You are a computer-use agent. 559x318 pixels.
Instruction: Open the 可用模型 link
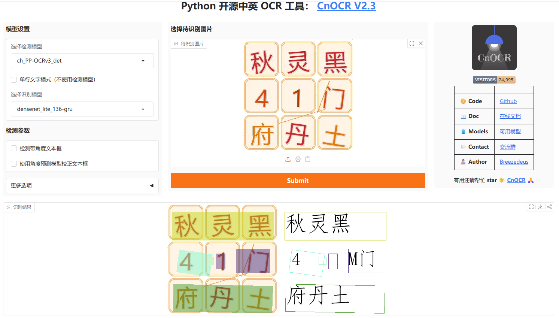[510, 131]
